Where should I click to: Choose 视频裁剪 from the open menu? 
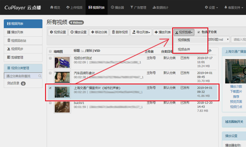coord(184,40)
